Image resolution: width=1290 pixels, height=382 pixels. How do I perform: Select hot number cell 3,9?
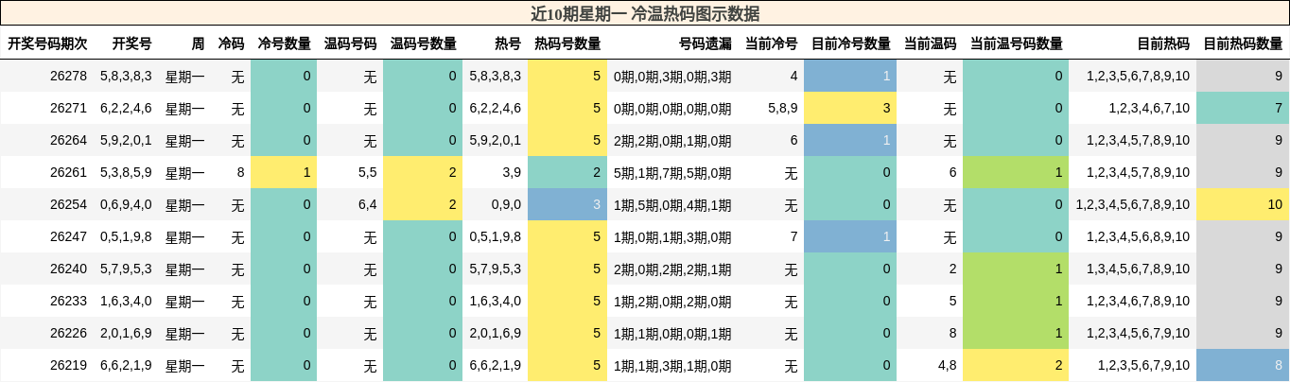coord(512,172)
